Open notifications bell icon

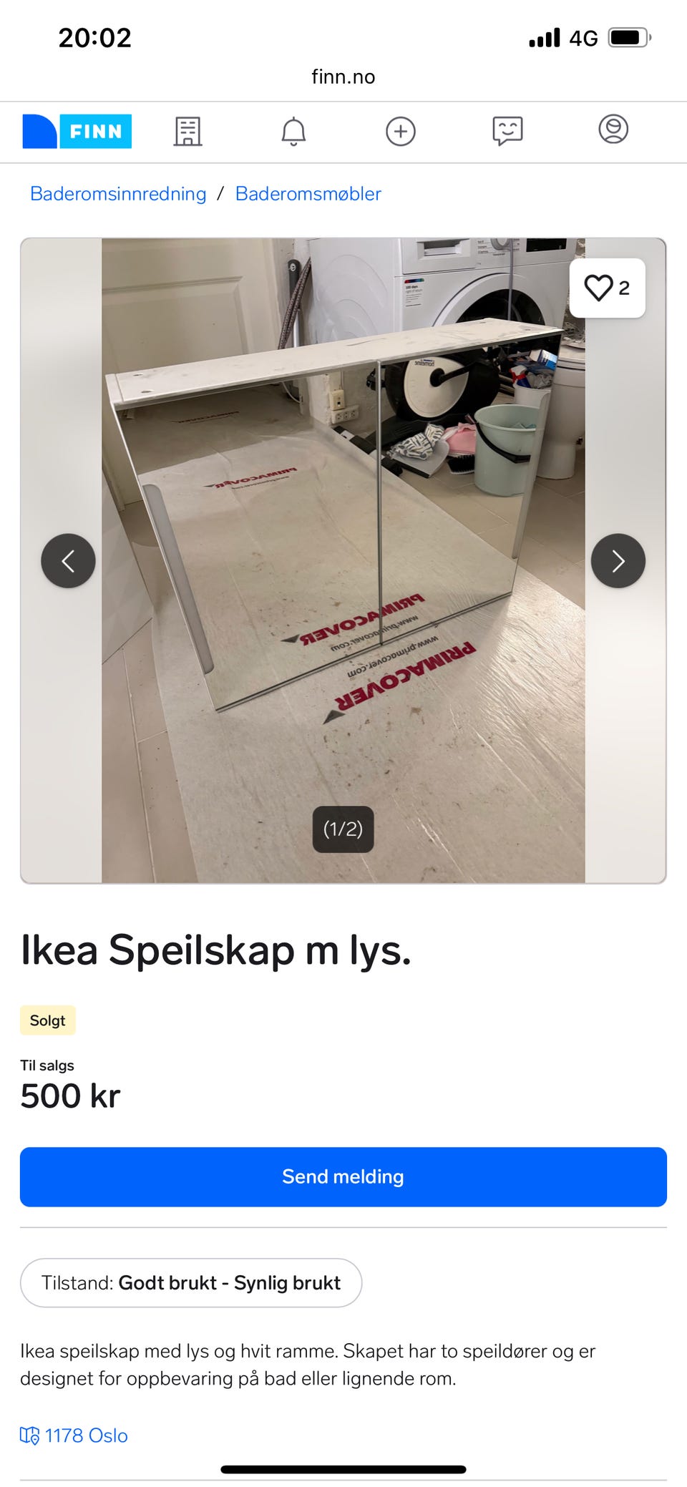293,132
